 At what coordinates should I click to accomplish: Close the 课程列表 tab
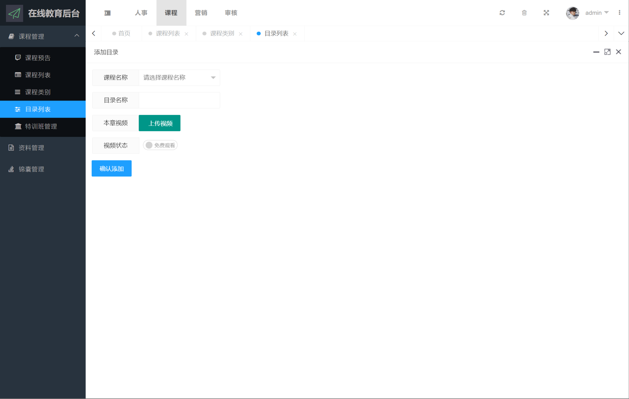point(187,34)
